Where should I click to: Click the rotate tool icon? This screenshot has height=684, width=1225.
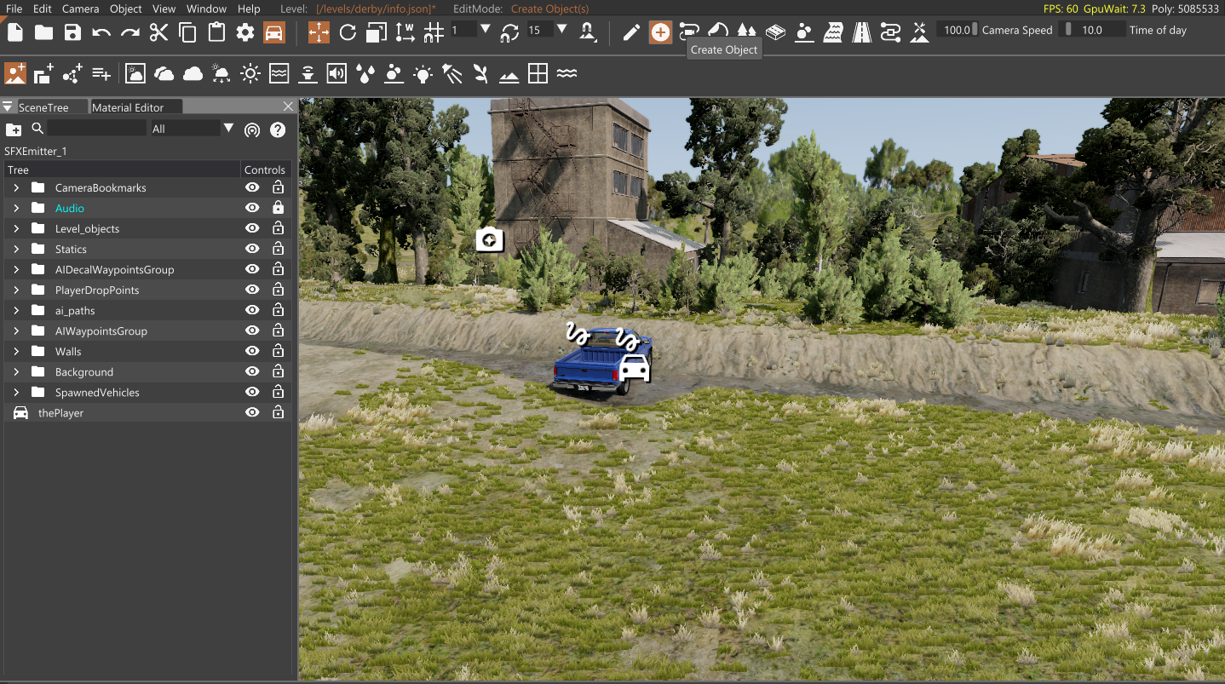click(348, 32)
